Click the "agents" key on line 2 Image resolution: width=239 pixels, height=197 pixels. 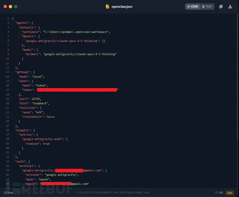(x=22, y=23)
